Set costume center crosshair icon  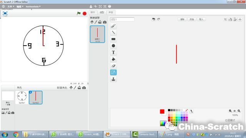tap(240, 19)
